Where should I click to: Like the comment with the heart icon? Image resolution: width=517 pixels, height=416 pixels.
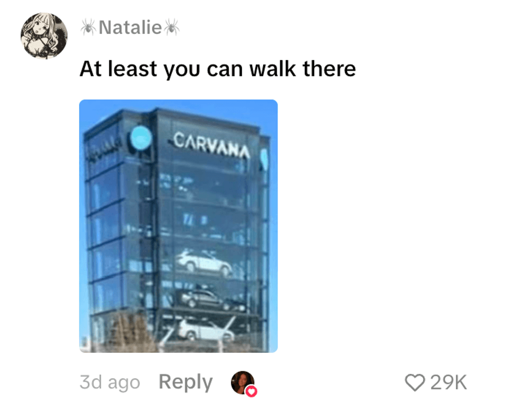415,382
